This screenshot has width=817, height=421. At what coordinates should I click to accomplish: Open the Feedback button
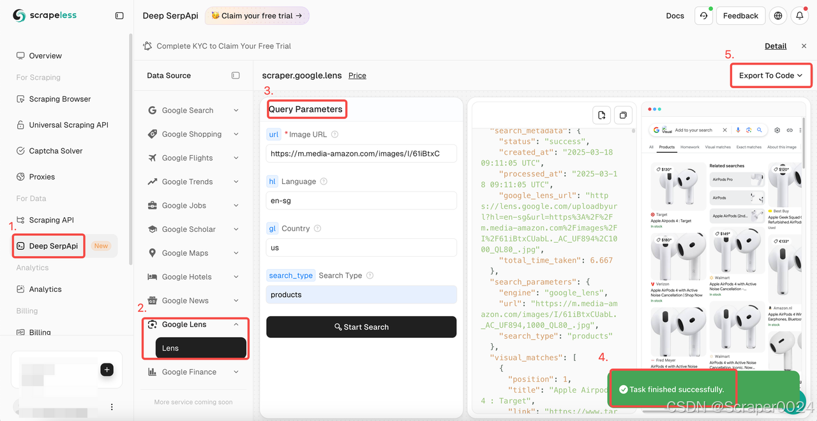tap(740, 15)
